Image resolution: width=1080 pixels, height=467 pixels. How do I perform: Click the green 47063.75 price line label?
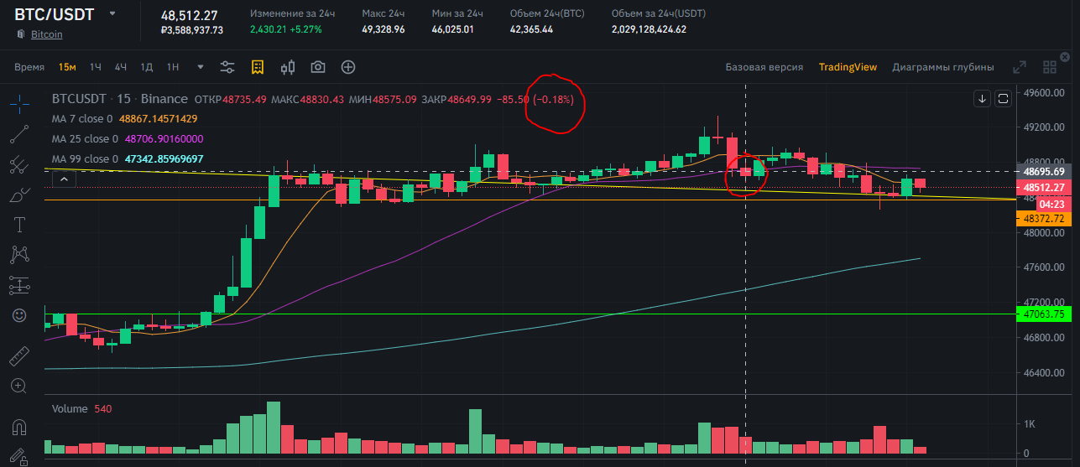click(1045, 314)
